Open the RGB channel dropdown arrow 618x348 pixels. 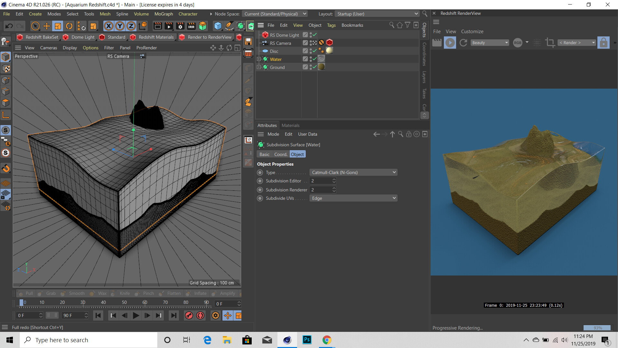tap(527, 42)
